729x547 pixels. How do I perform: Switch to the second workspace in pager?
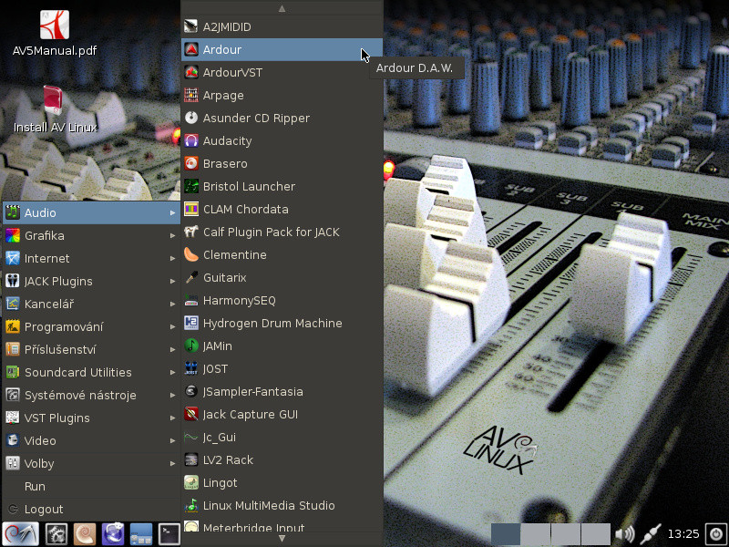tap(536, 533)
